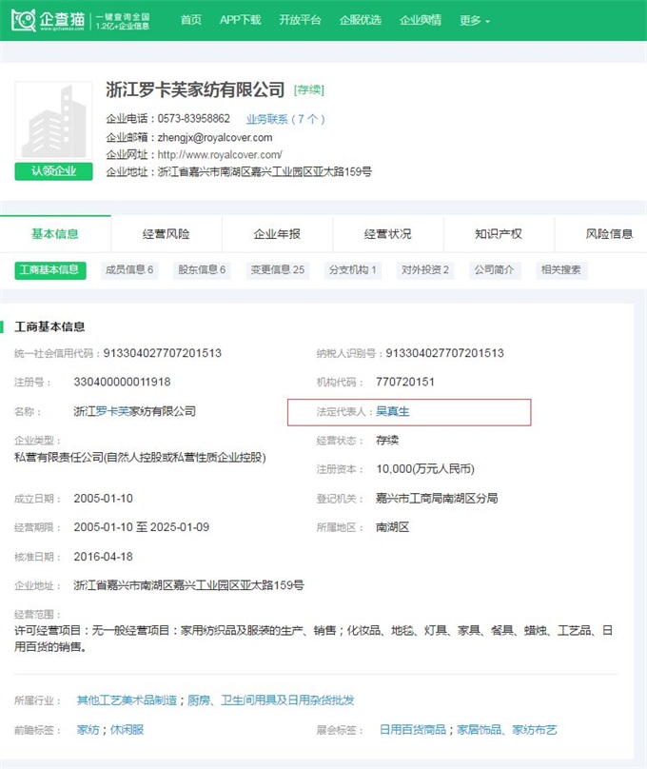Open the 休闲服 tag link
Viewport: 647px width, 769px height.
pyautogui.click(x=127, y=730)
